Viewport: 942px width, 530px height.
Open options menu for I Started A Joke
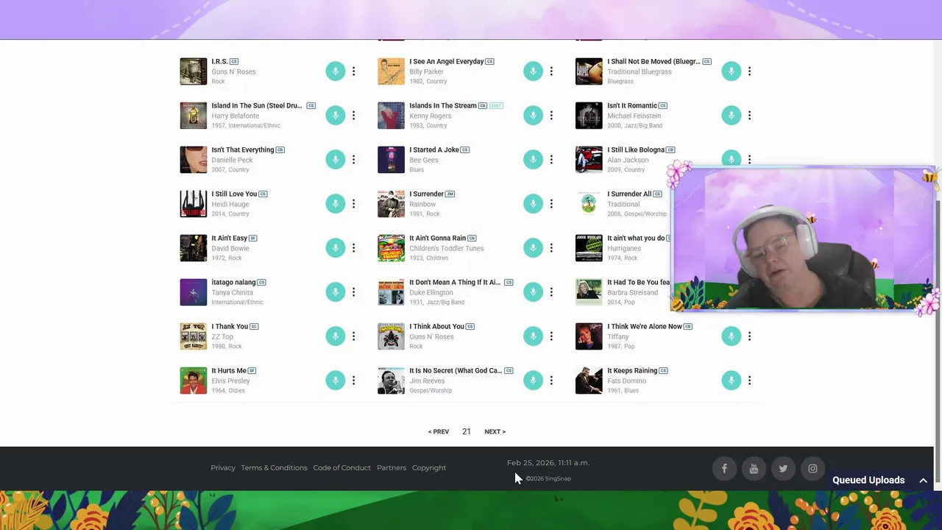coord(551,159)
